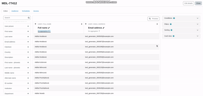This screenshot has height=96, width=203.
Task: Remove the Full name column
Action: [x=81, y=24]
